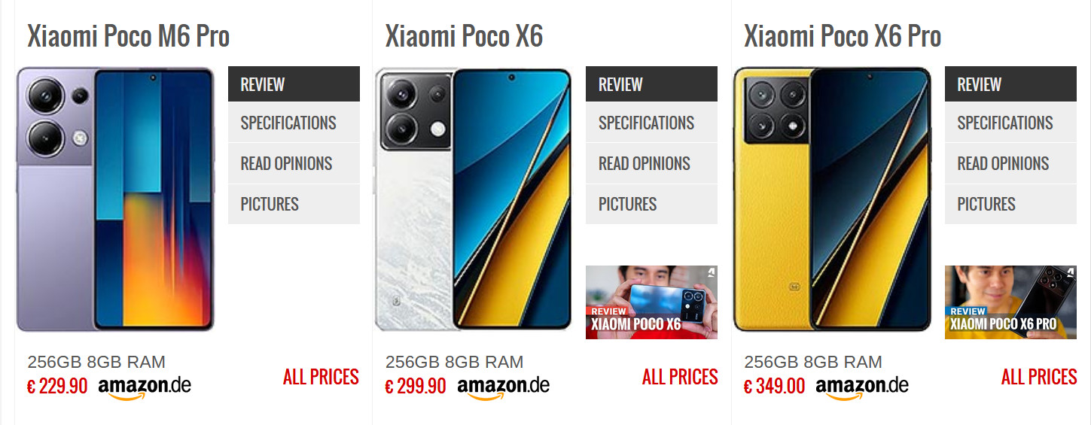
Task: Open Pictures for Poco X6 Pro
Action: (x=1010, y=204)
